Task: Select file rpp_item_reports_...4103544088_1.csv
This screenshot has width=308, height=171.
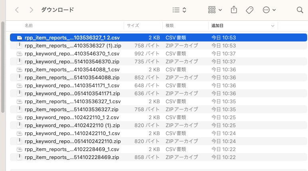Action: click(158, 69)
